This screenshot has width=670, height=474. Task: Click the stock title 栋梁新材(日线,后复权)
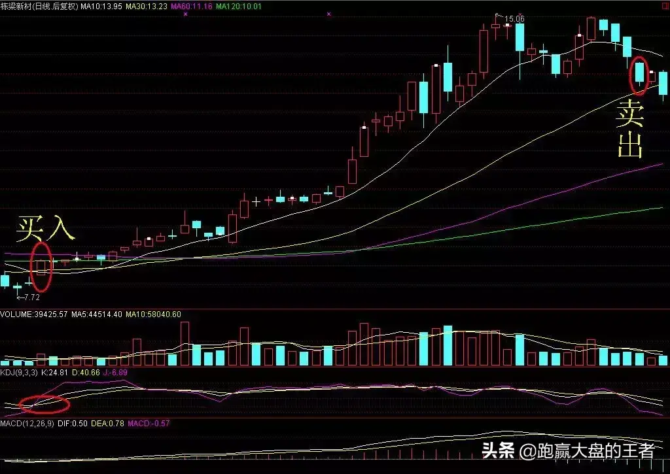point(39,7)
